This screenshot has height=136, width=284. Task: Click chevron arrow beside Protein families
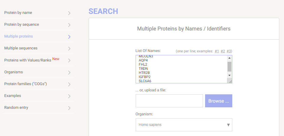point(69,84)
